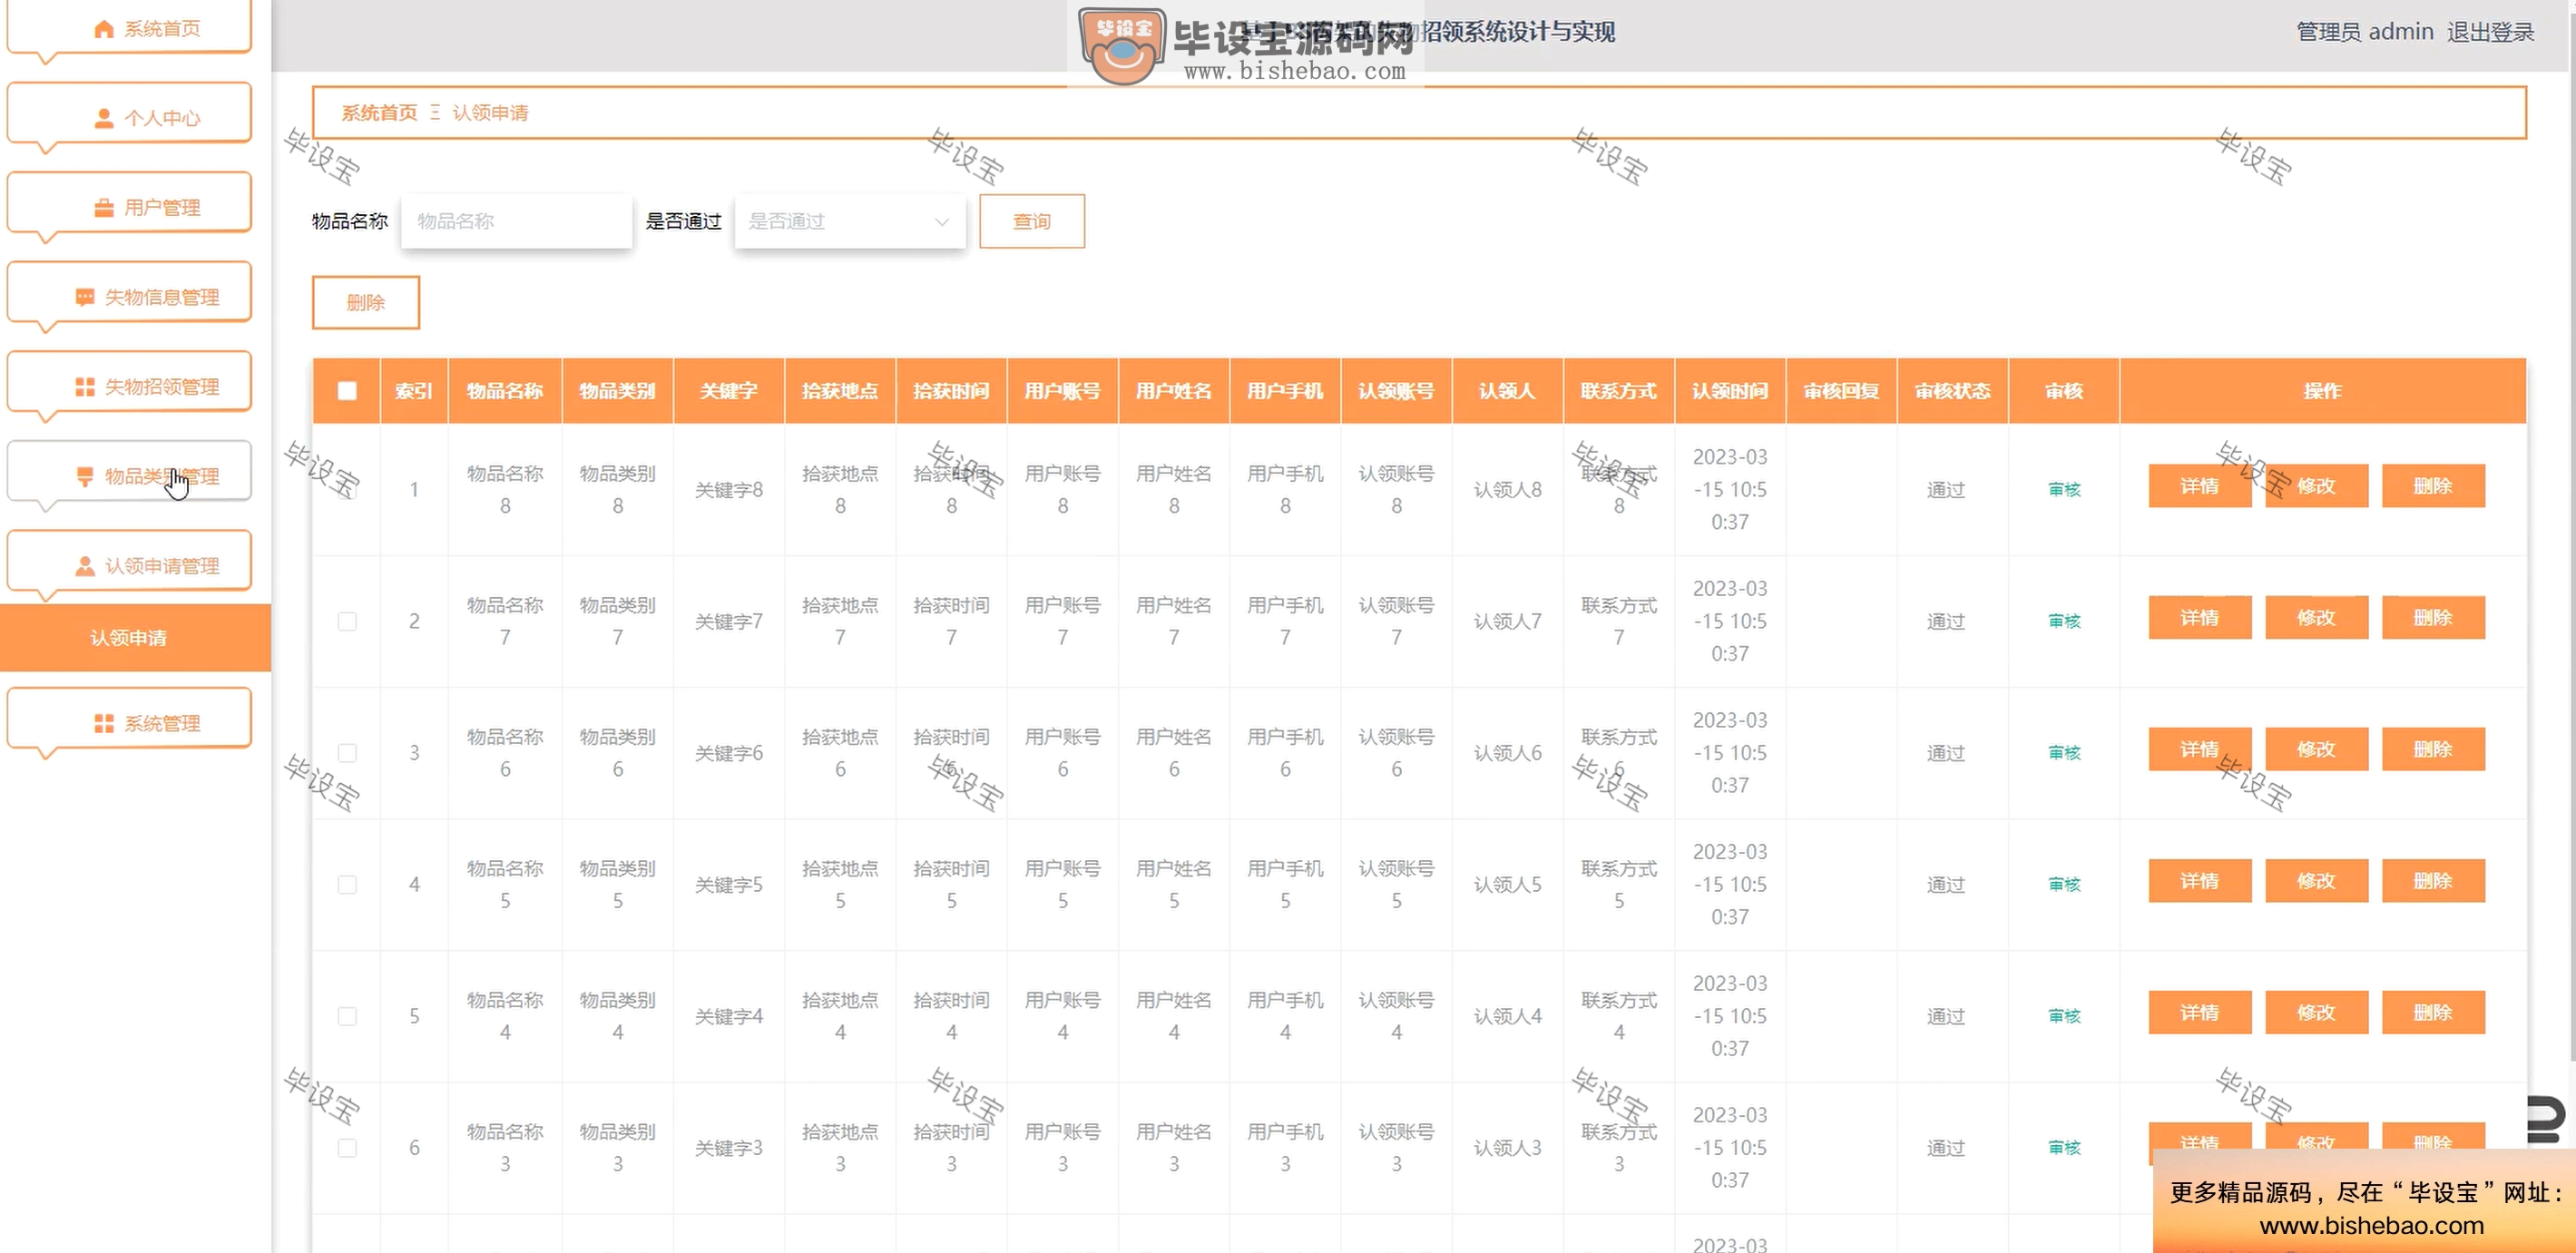
Task: Click 退出登录 to log out
Action: point(2491,32)
